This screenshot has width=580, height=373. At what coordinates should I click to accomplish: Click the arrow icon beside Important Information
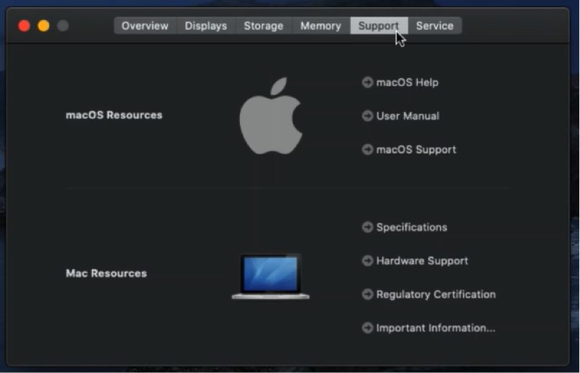pyautogui.click(x=367, y=328)
